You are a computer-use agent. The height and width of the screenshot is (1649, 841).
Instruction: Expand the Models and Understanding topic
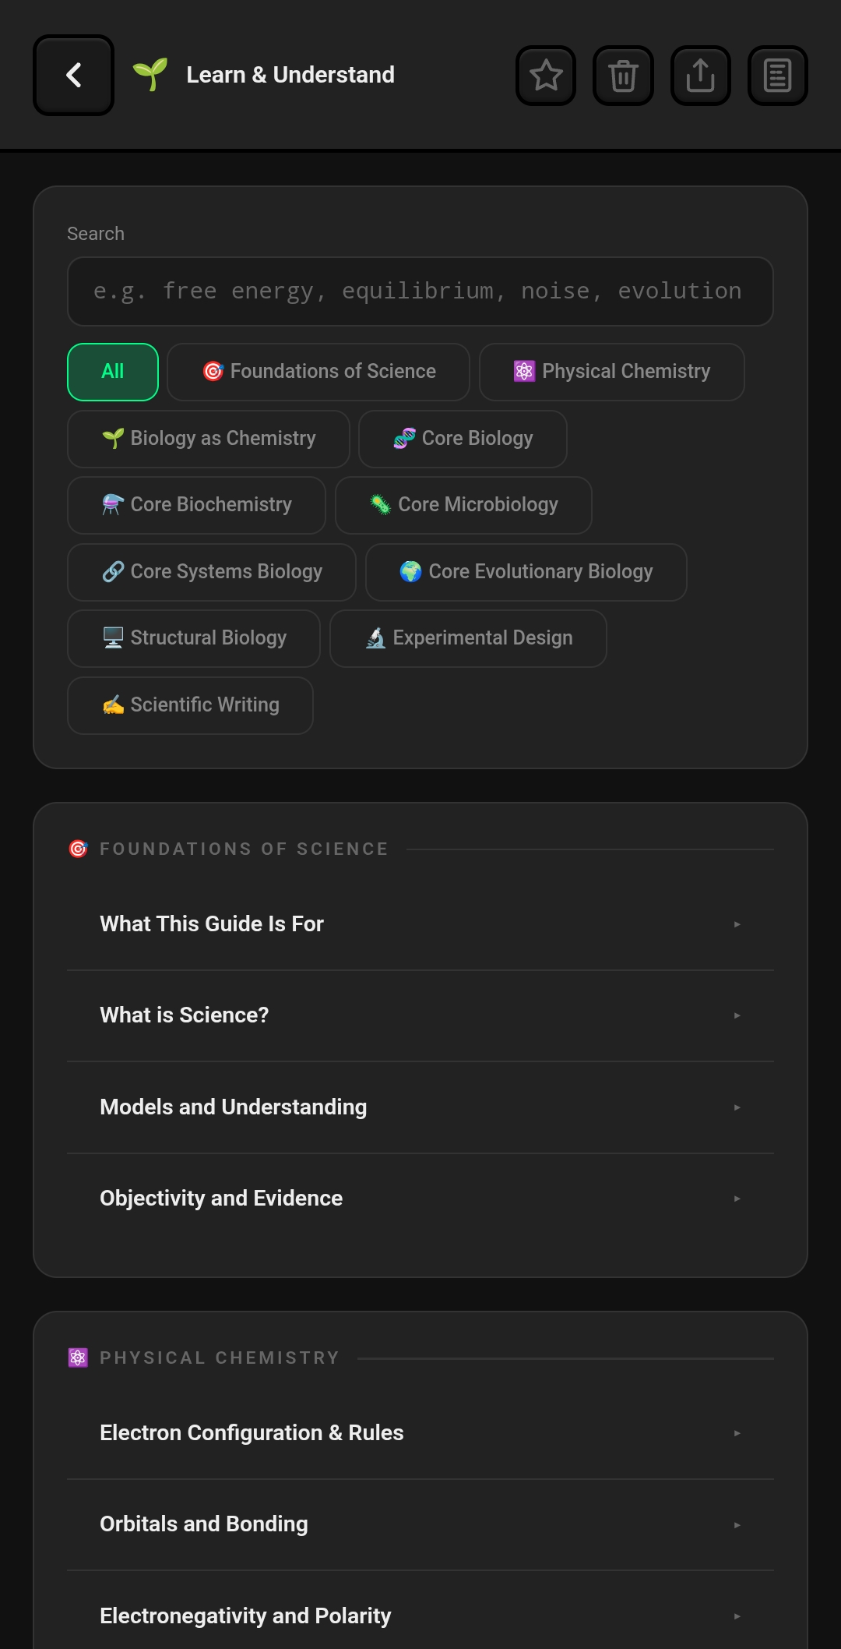420,1107
